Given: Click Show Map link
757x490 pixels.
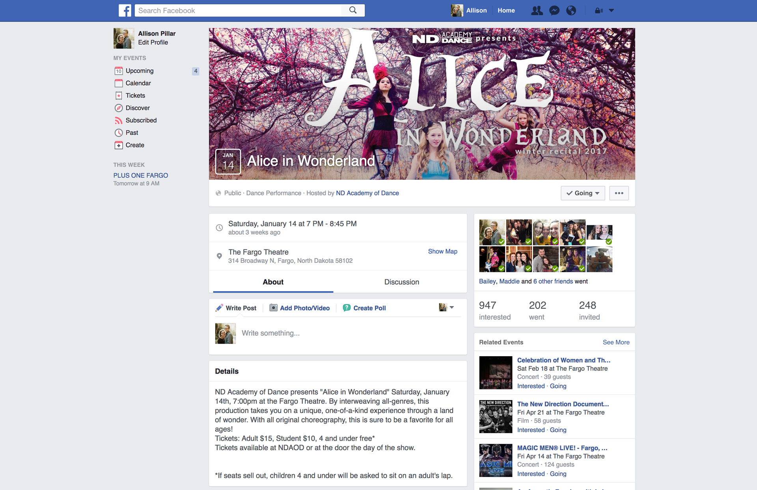Looking at the screenshot, I should 442,251.
